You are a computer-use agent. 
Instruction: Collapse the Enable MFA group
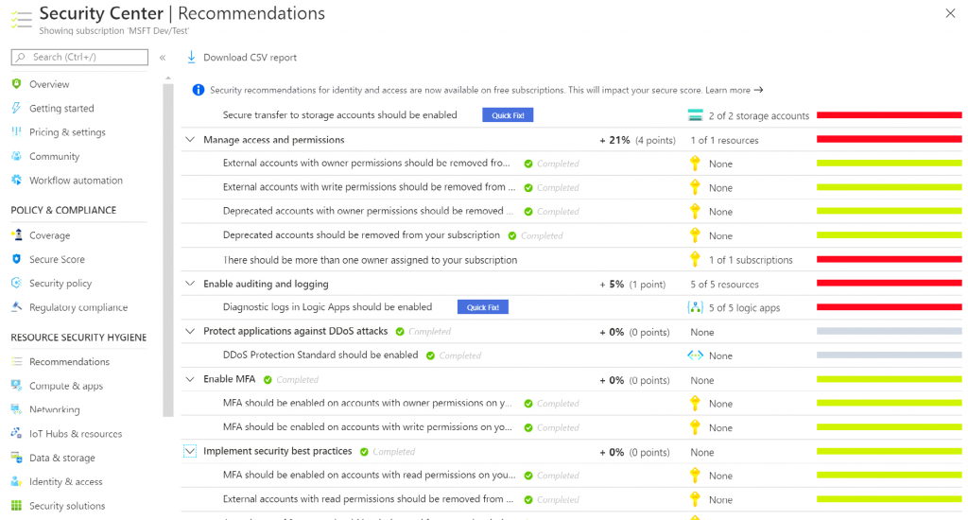tap(190, 379)
